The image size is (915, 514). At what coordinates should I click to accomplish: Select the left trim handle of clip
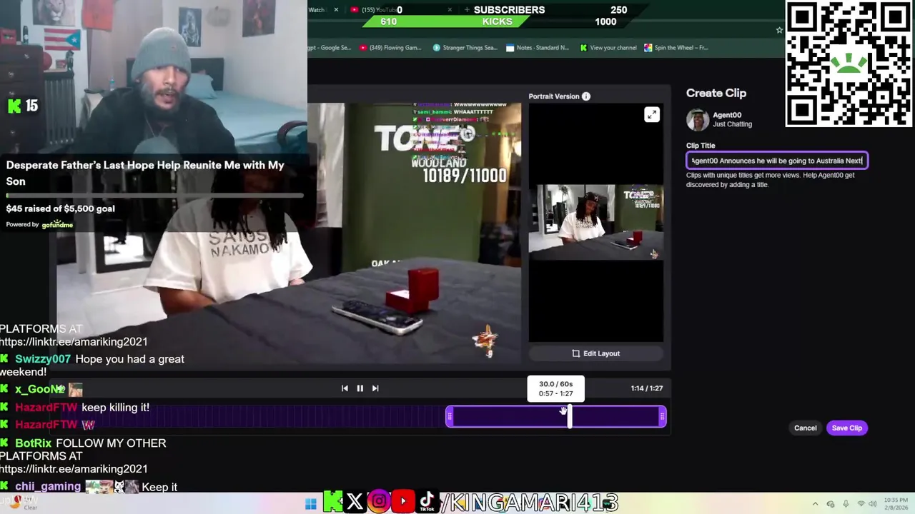[449, 416]
